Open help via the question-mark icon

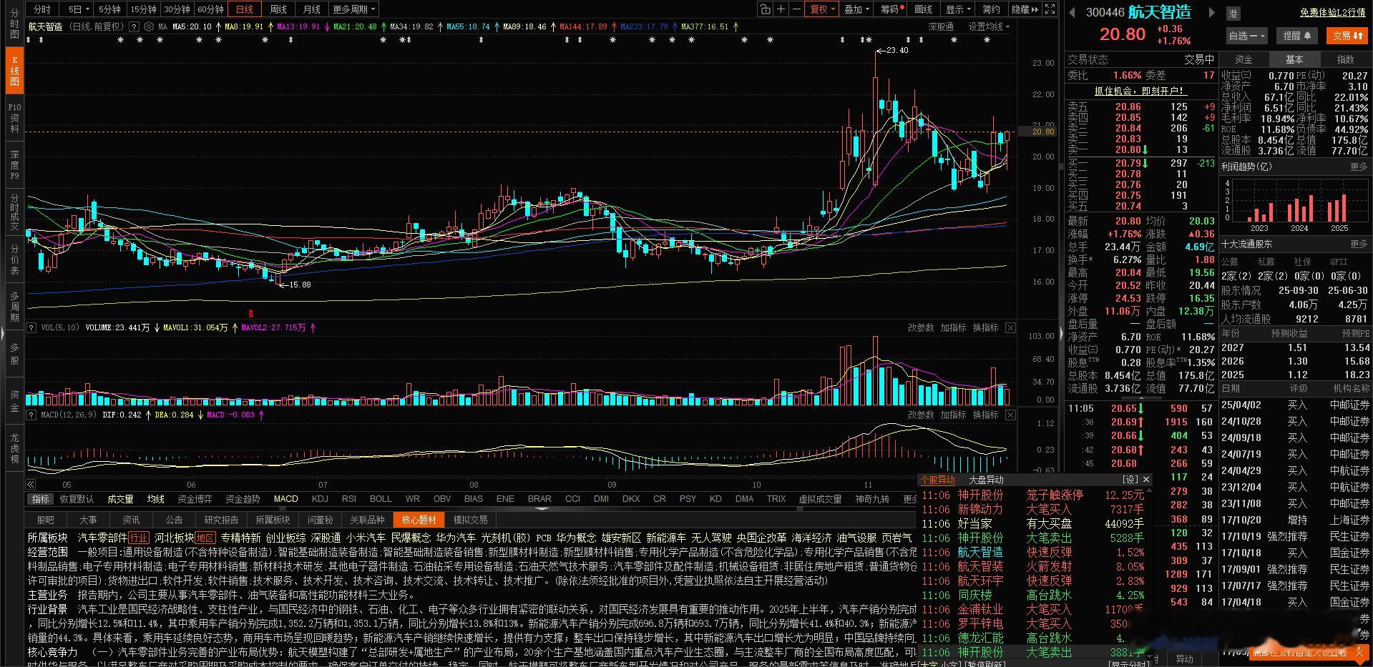coord(135,26)
